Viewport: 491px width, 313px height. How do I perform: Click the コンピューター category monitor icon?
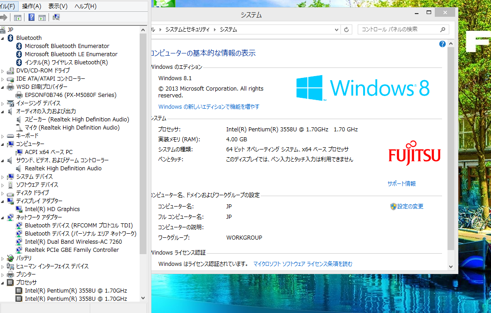pos(10,144)
